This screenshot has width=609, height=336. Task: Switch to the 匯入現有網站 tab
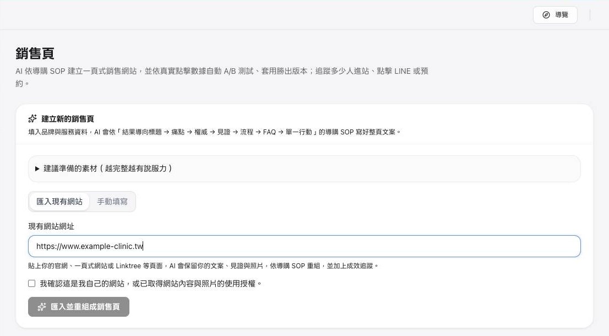coord(59,202)
